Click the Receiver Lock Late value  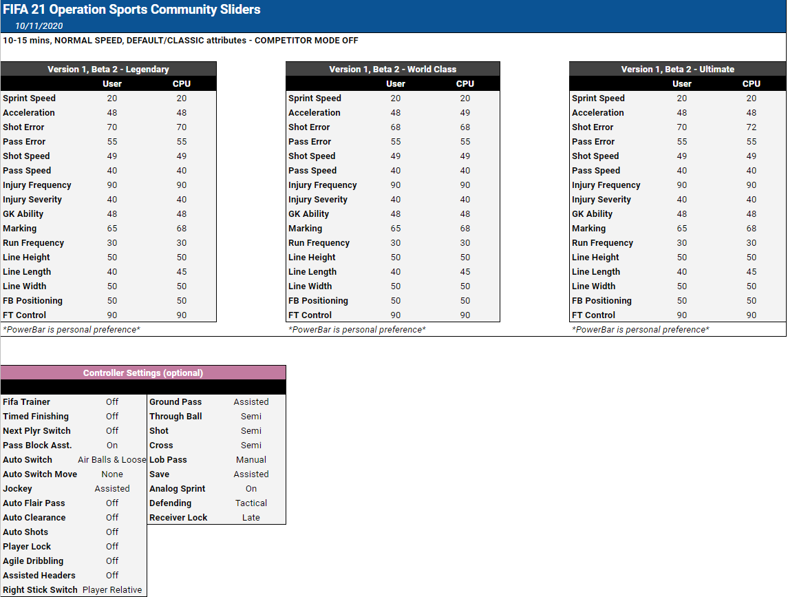click(x=251, y=517)
